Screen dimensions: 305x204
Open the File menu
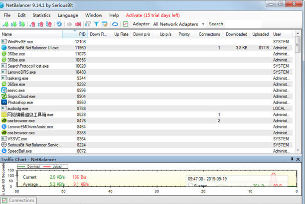point(7,15)
